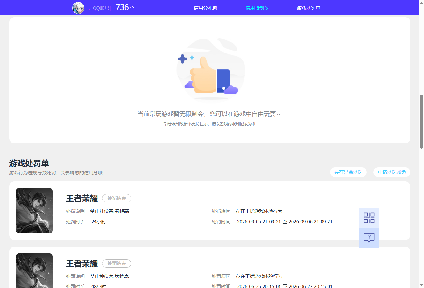Click the 游戏处罚单 section heading
This screenshot has height=288, width=424.
[x=29, y=164]
